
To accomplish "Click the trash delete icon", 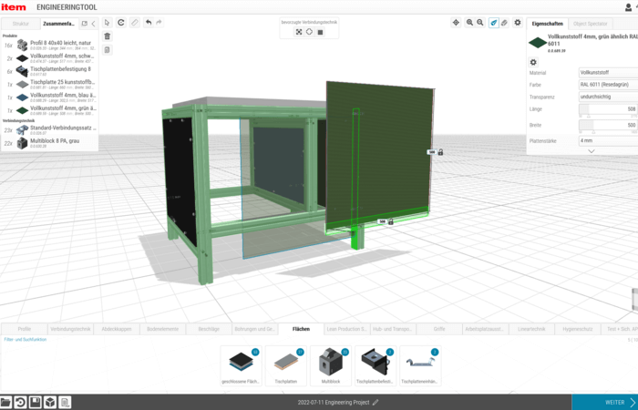I will click(108, 36).
